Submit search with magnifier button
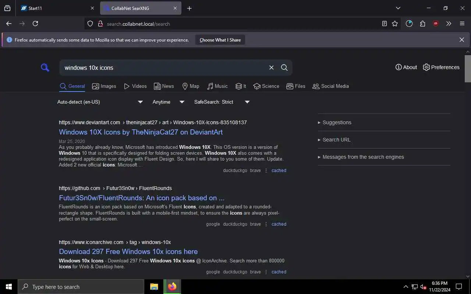 pos(284,68)
